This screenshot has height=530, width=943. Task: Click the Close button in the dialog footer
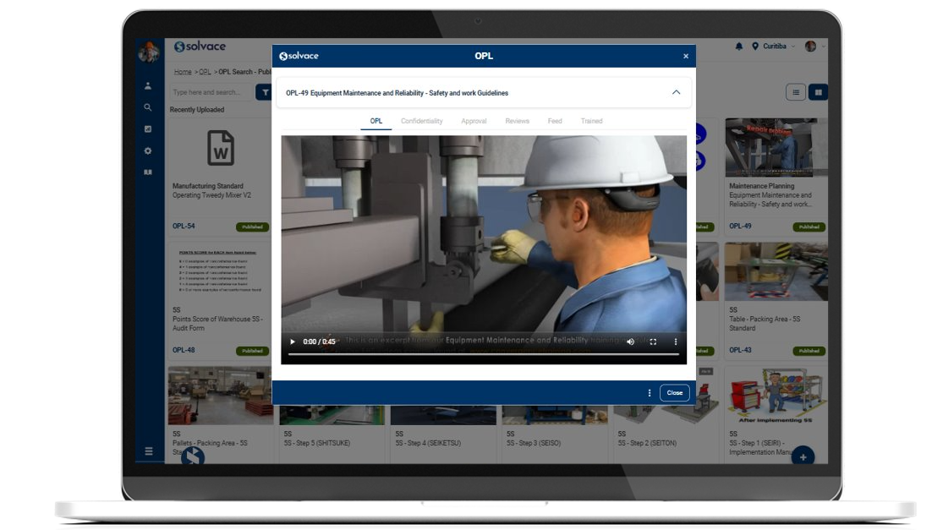[x=674, y=393]
